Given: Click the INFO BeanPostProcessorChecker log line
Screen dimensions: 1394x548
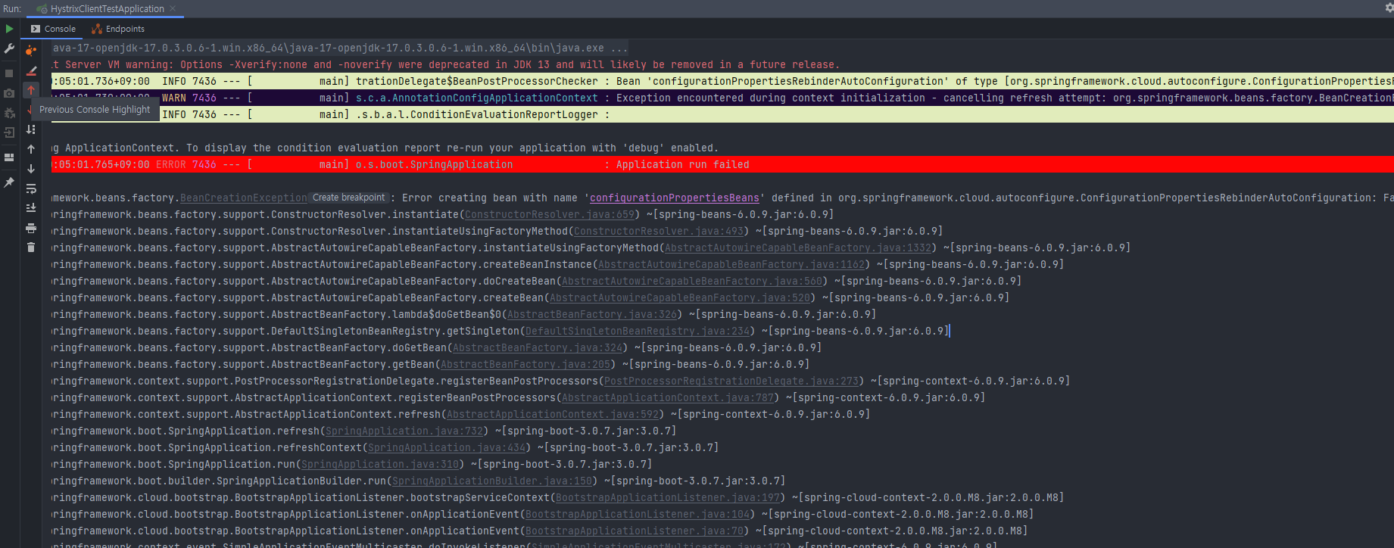Looking at the screenshot, I should 722,81.
